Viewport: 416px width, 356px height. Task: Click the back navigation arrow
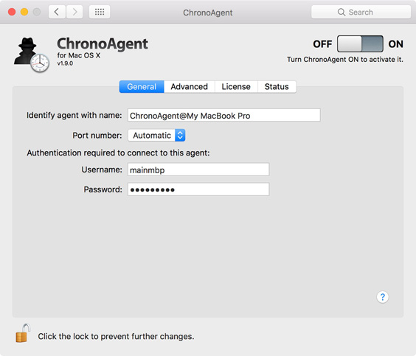pyautogui.click(x=57, y=12)
